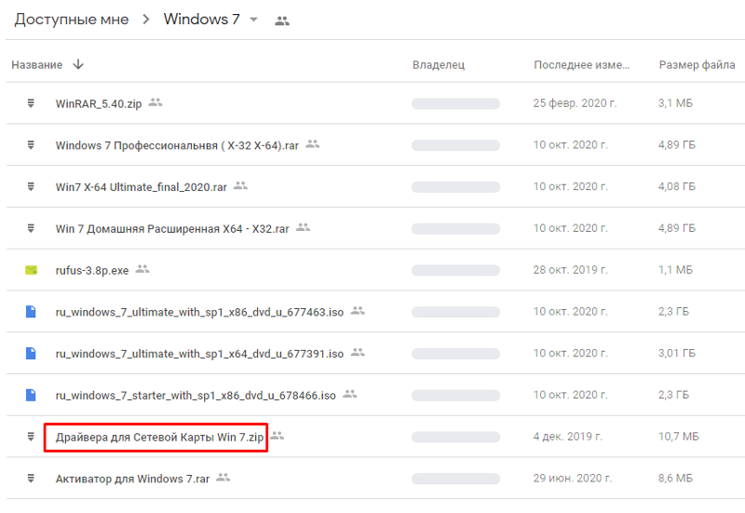745x513 pixels.
Task: Select the rufus-3.8p.exe file name
Action: click(x=92, y=271)
